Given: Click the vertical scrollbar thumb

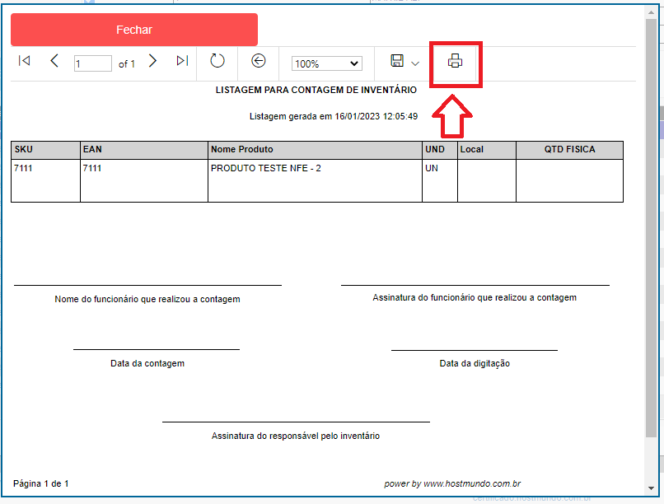Looking at the screenshot, I should click(x=651, y=231).
